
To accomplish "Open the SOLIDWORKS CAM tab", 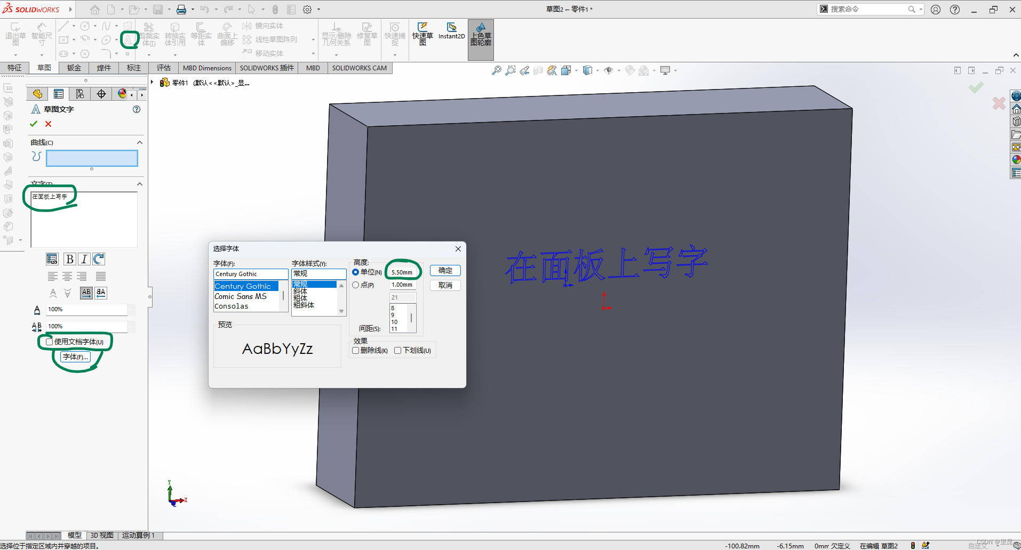I will click(360, 68).
